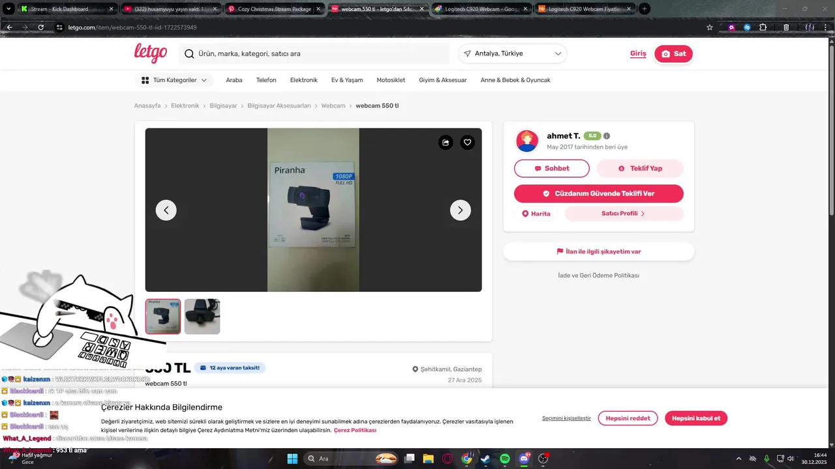Open Windows Start menu
Viewport: 835px width, 469px height.
coord(292,459)
